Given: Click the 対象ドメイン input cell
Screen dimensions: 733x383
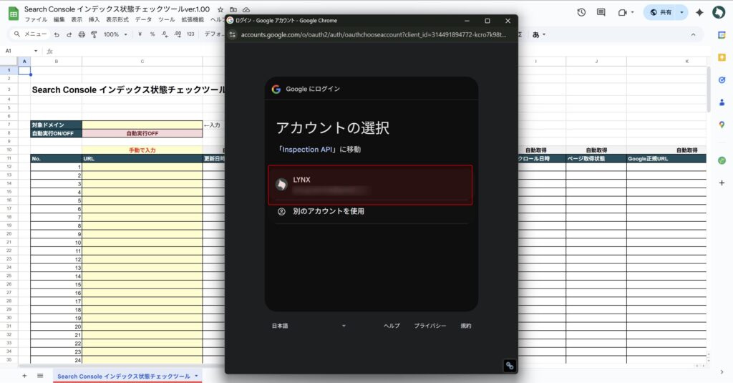Looking at the screenshot, I should pos(142,125).
